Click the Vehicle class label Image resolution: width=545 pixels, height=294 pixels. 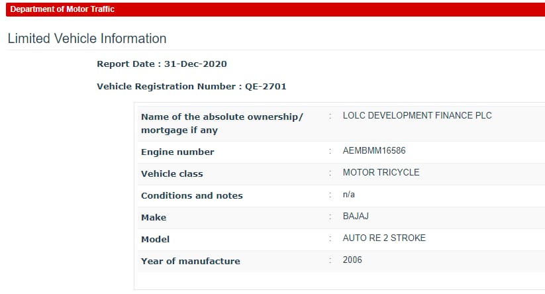[172, 173]
